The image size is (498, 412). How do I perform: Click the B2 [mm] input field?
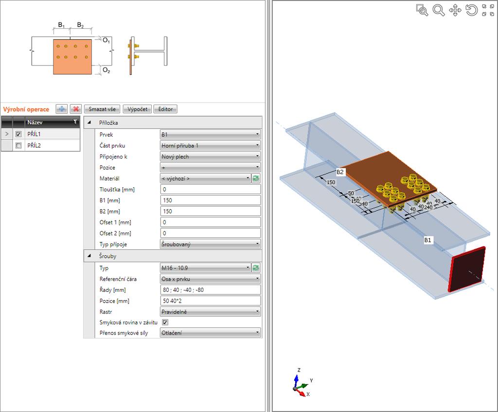point(210,211)
